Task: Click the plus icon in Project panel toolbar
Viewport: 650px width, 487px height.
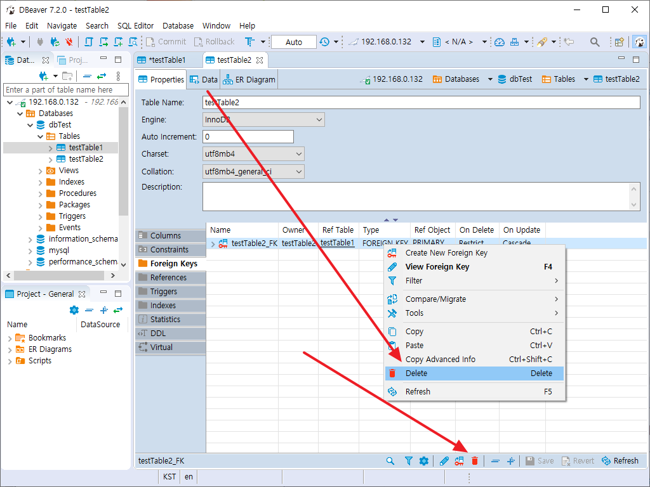Action: [x=104, y=309]
